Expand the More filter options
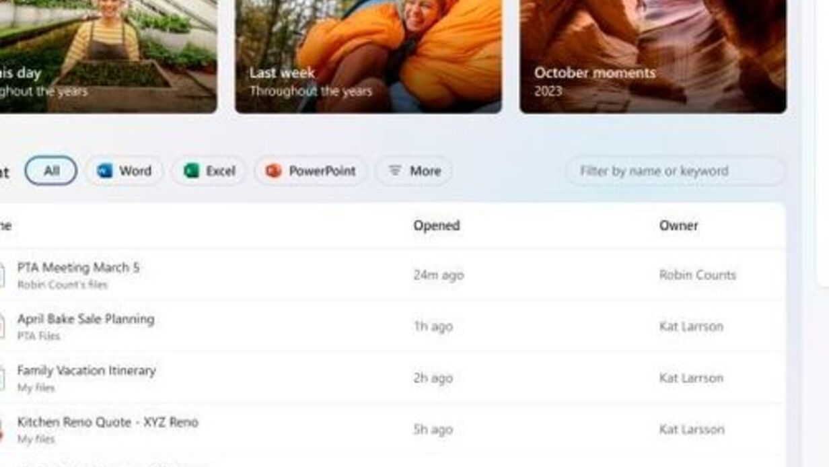 (x=414, y=171)
